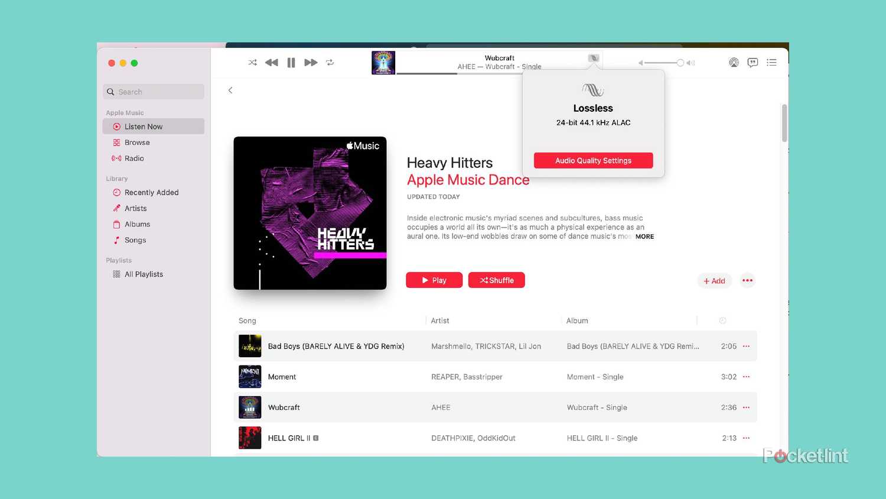Enable shuffle in the playback controls
This screenshot has width=886, height=499.
(x=252, y=62)
